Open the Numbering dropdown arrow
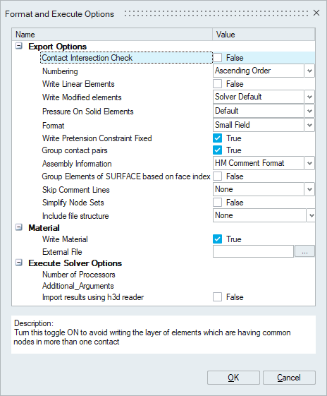Image resolution: width=327 pixels, height=396 pixels. [x=309, y=71]
